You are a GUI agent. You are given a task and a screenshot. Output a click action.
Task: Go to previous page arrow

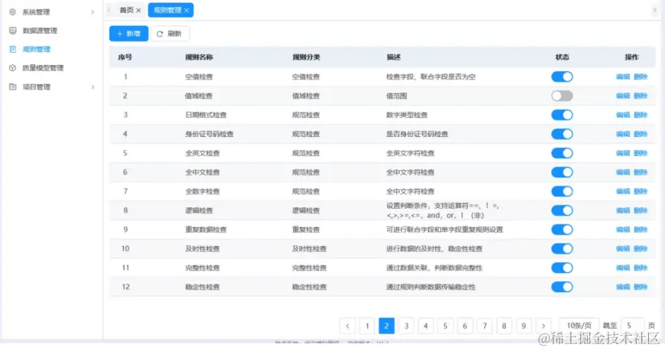(347, 326)
